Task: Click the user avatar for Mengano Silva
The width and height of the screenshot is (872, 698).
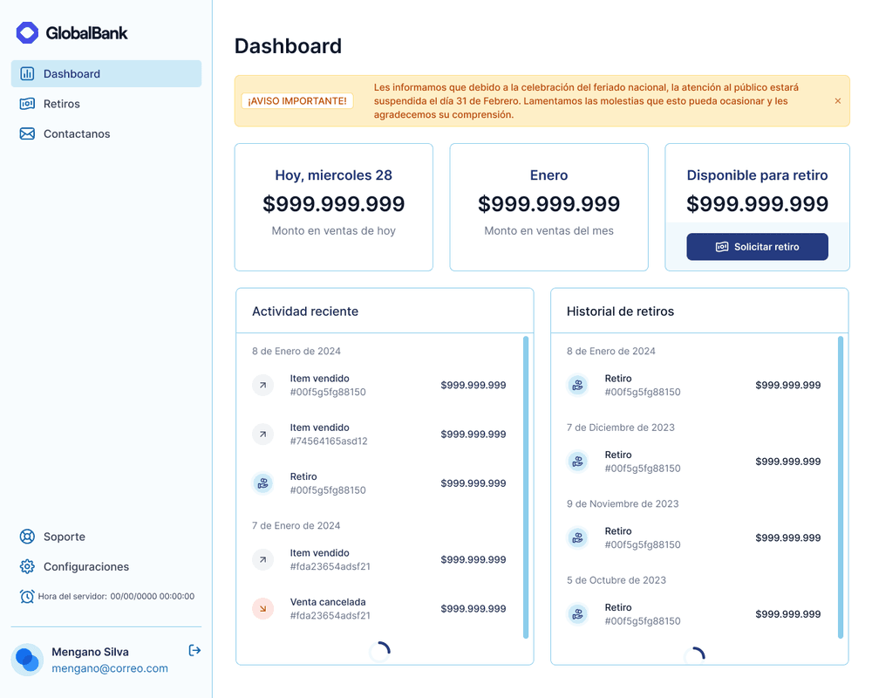Action: [27, 660]
